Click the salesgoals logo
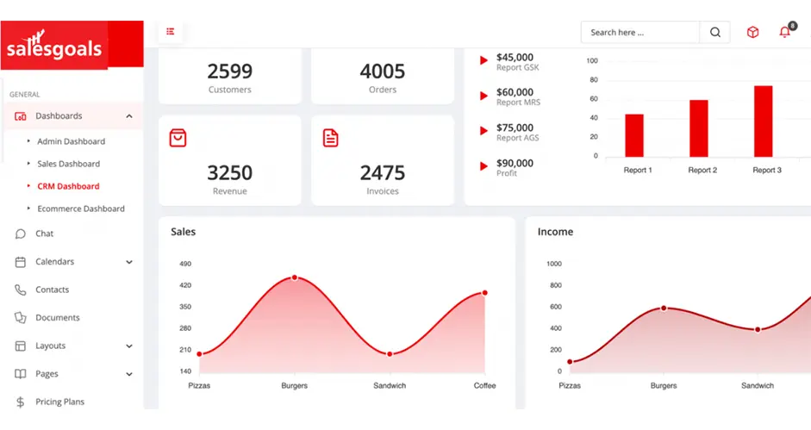 [x=55, y=48]
